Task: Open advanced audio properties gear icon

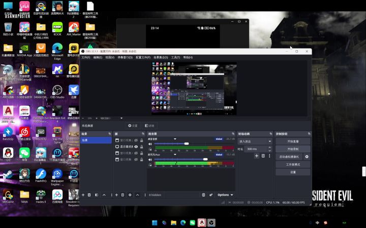Action: click(211, 195)
